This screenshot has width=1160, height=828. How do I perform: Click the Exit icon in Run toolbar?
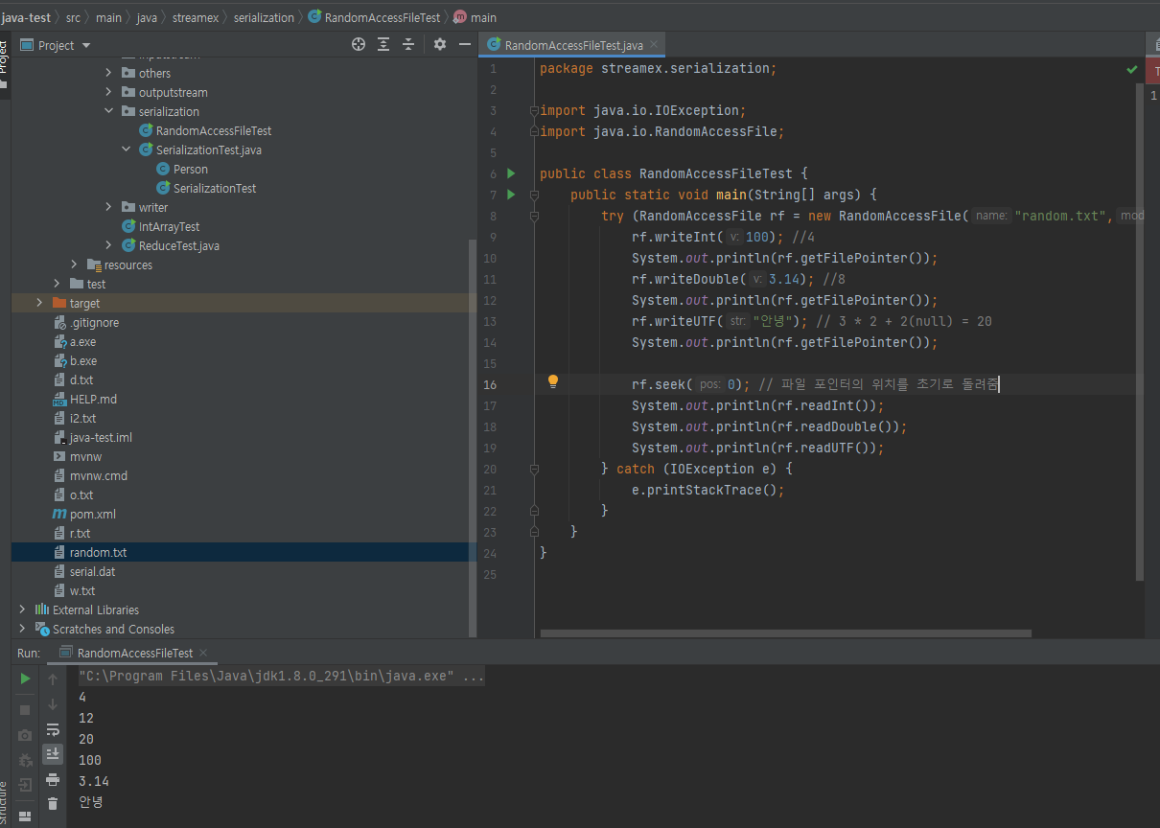25,785
